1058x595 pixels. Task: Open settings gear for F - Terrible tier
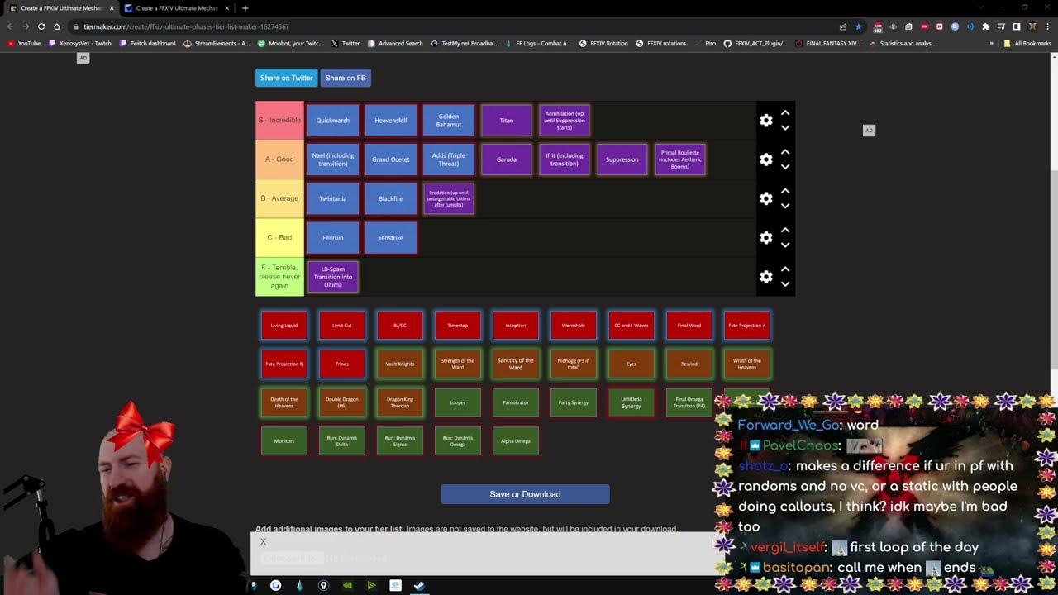click(766, 277)
